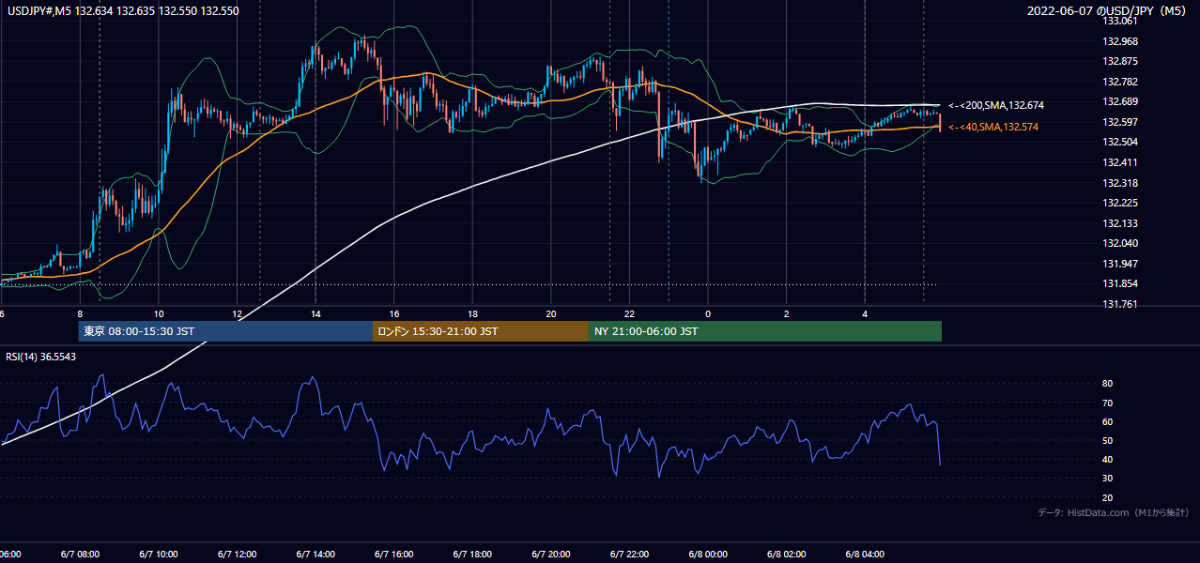Image resolution: width=1200 pixels, height=563 pixels.
Task: Click RSI scale value 50
Action: 1107,440
